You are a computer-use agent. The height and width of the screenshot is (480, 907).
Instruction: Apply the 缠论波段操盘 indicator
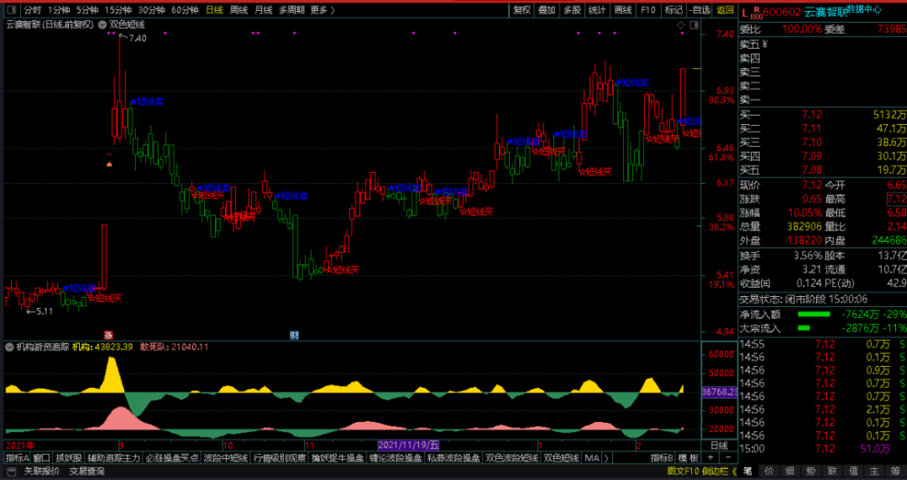tap(395, 458)
